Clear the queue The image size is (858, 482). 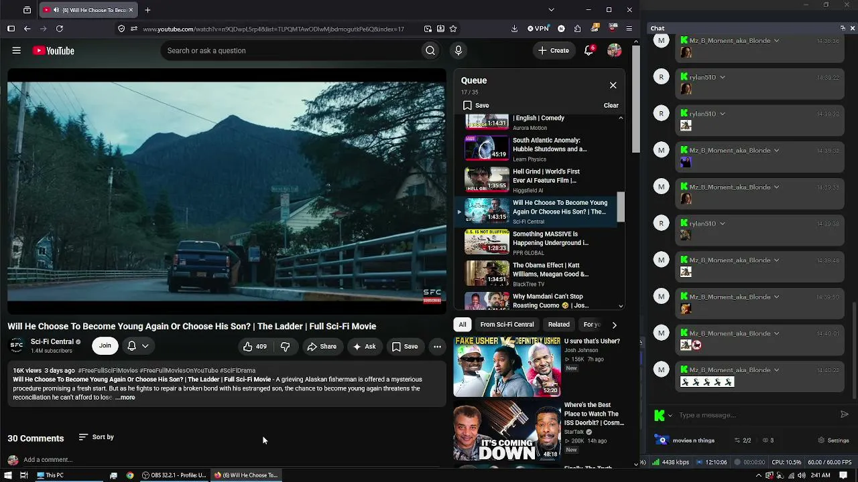point(611,105)
